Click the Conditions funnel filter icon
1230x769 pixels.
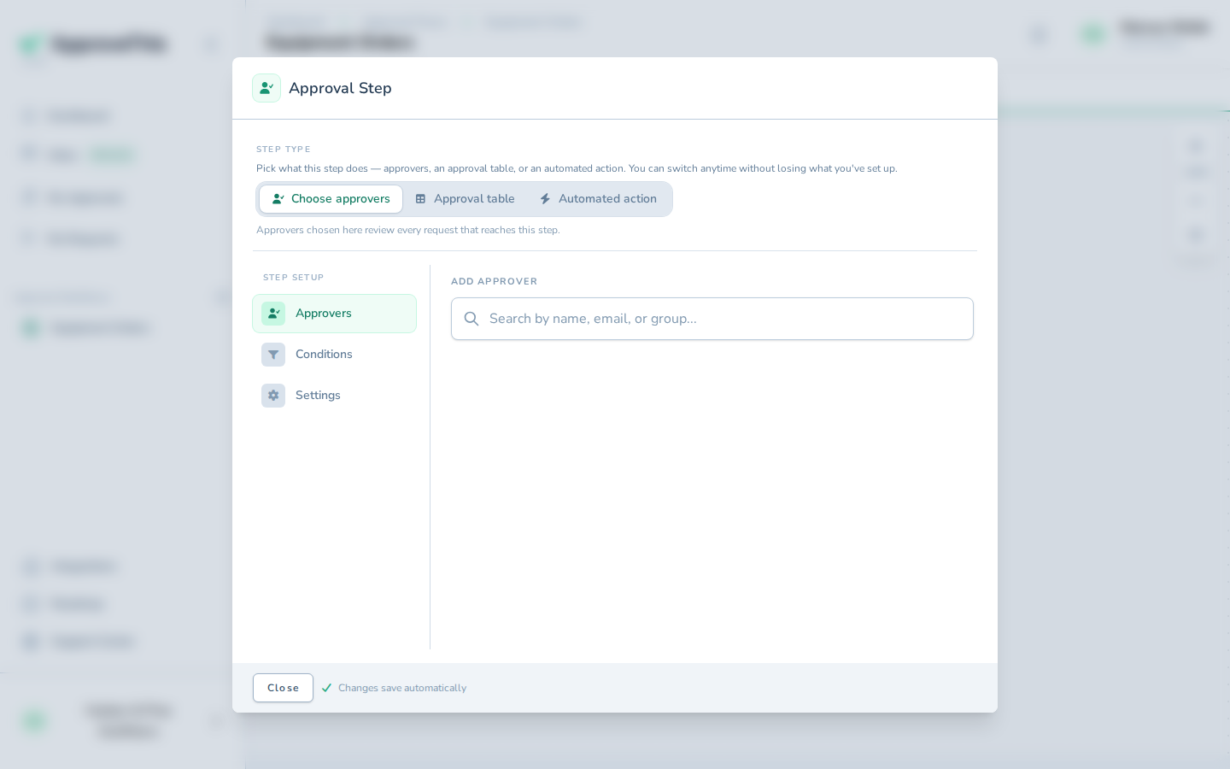[273, 355]
